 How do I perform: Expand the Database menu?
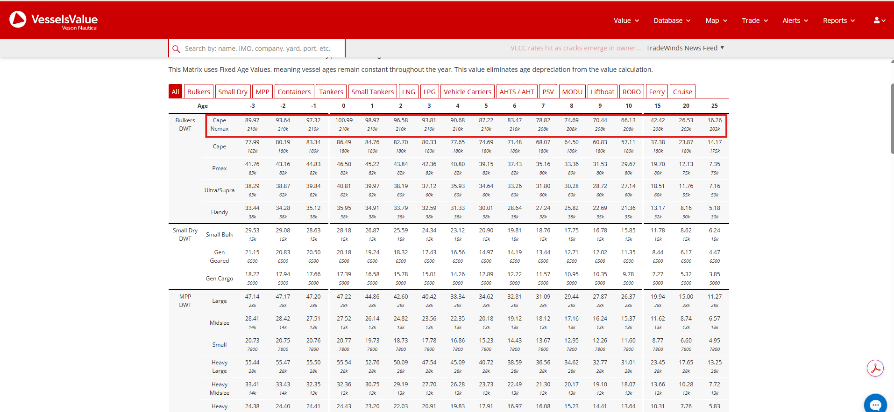[x=672, y=21]
